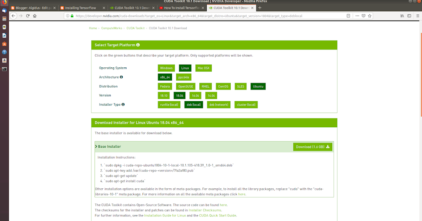The height and width of the screenshot is (221, 422).
Task: Choose the OpenSUSE distribution
Action: click(186, 86)
